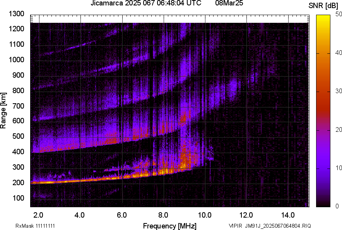The image size is (342, 230).
Task: Click the colorbar value '40'
Action: coord(339,53)
